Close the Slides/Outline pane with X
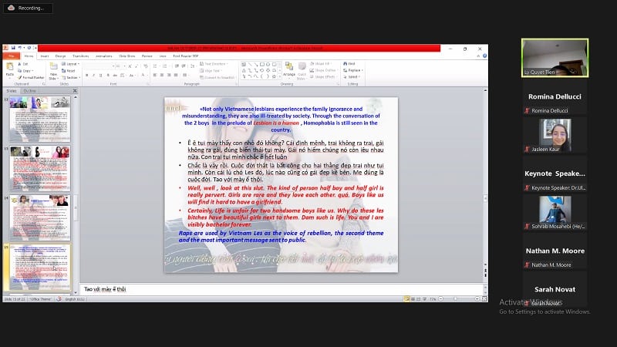617x347 pixels. click(74, 91)
